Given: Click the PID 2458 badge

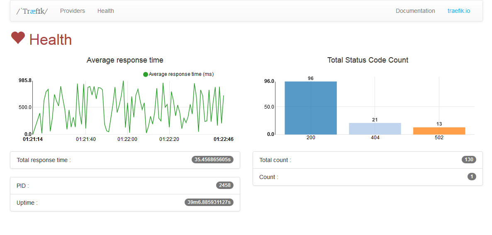Looking at the screenshot, I should click(225, 185).
